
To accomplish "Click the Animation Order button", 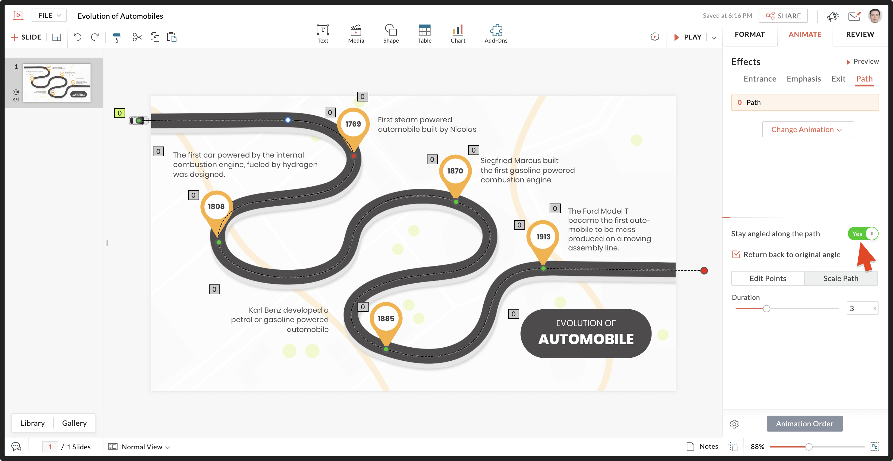I will pos(804,424).
